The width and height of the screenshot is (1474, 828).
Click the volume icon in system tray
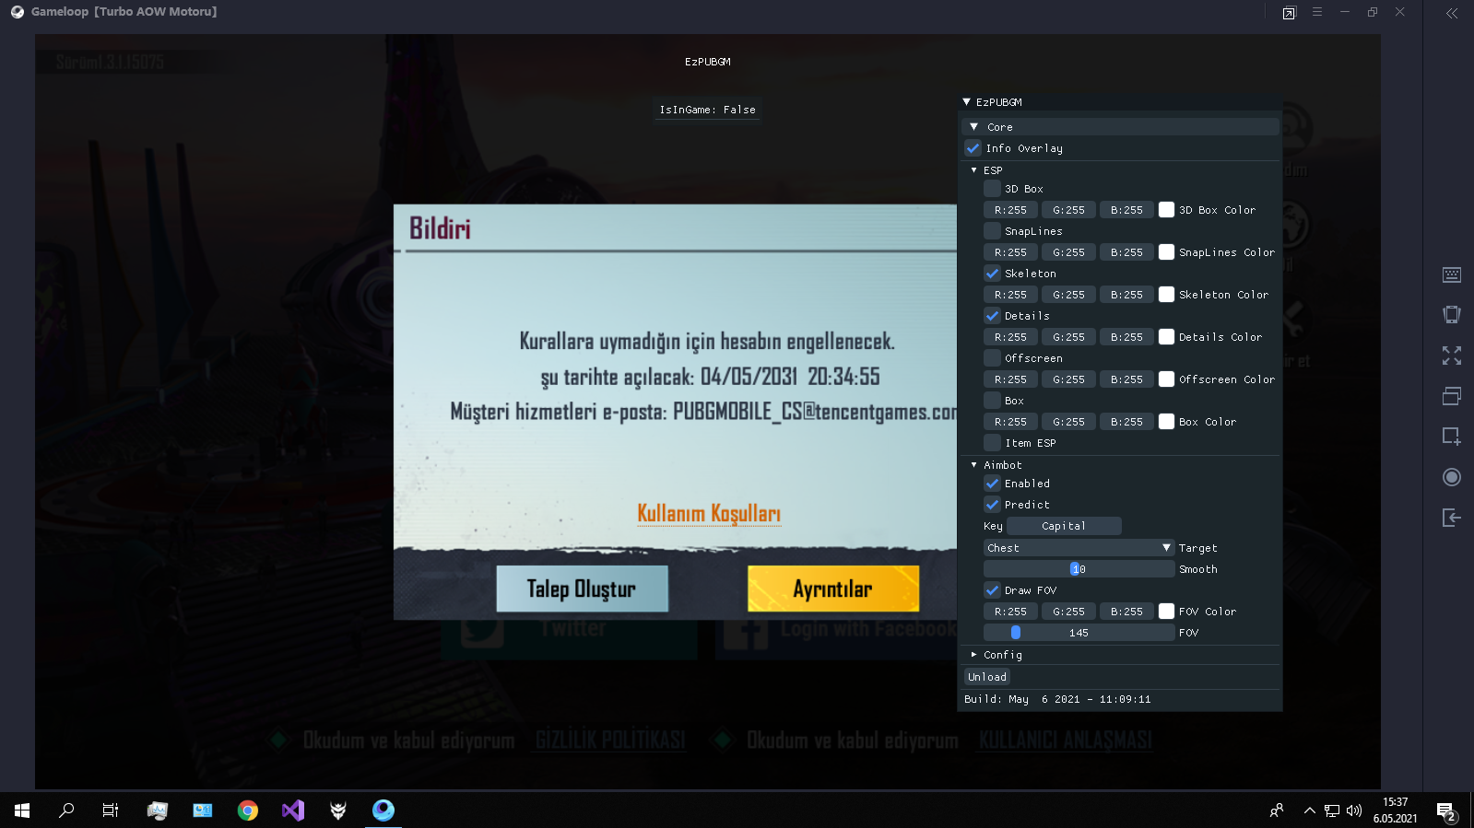(x=1354, y=811)
